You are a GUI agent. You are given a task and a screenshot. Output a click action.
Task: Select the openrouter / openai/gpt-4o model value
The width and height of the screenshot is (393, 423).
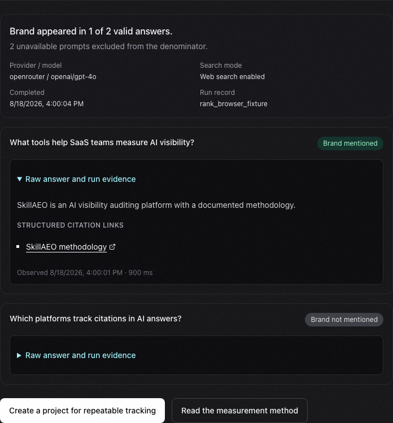point(53,77)
